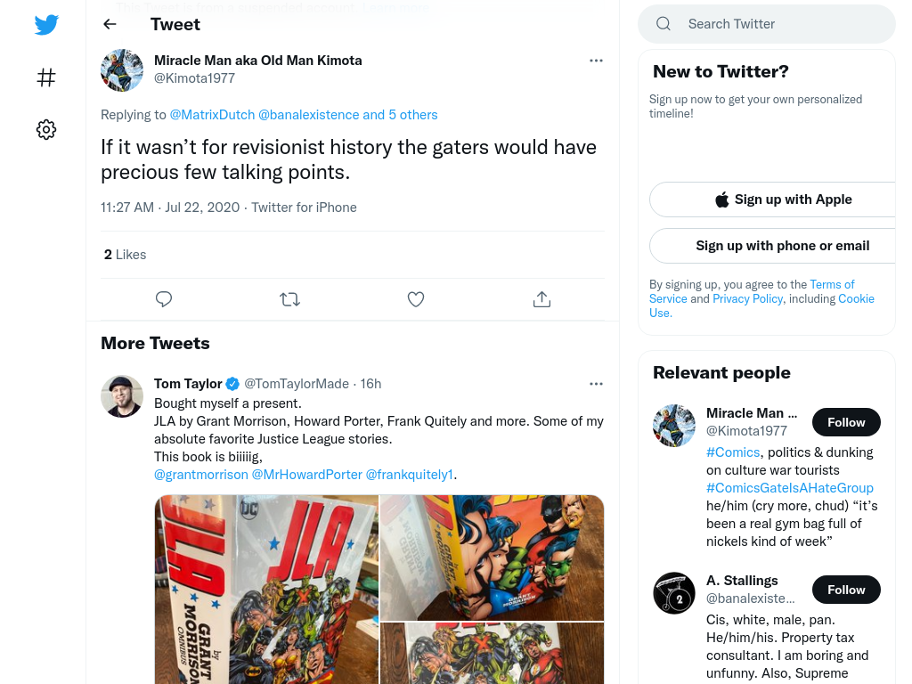The image size is (912, 684).
Task: Follow A. Stallings account
Action: pos(846,590)
